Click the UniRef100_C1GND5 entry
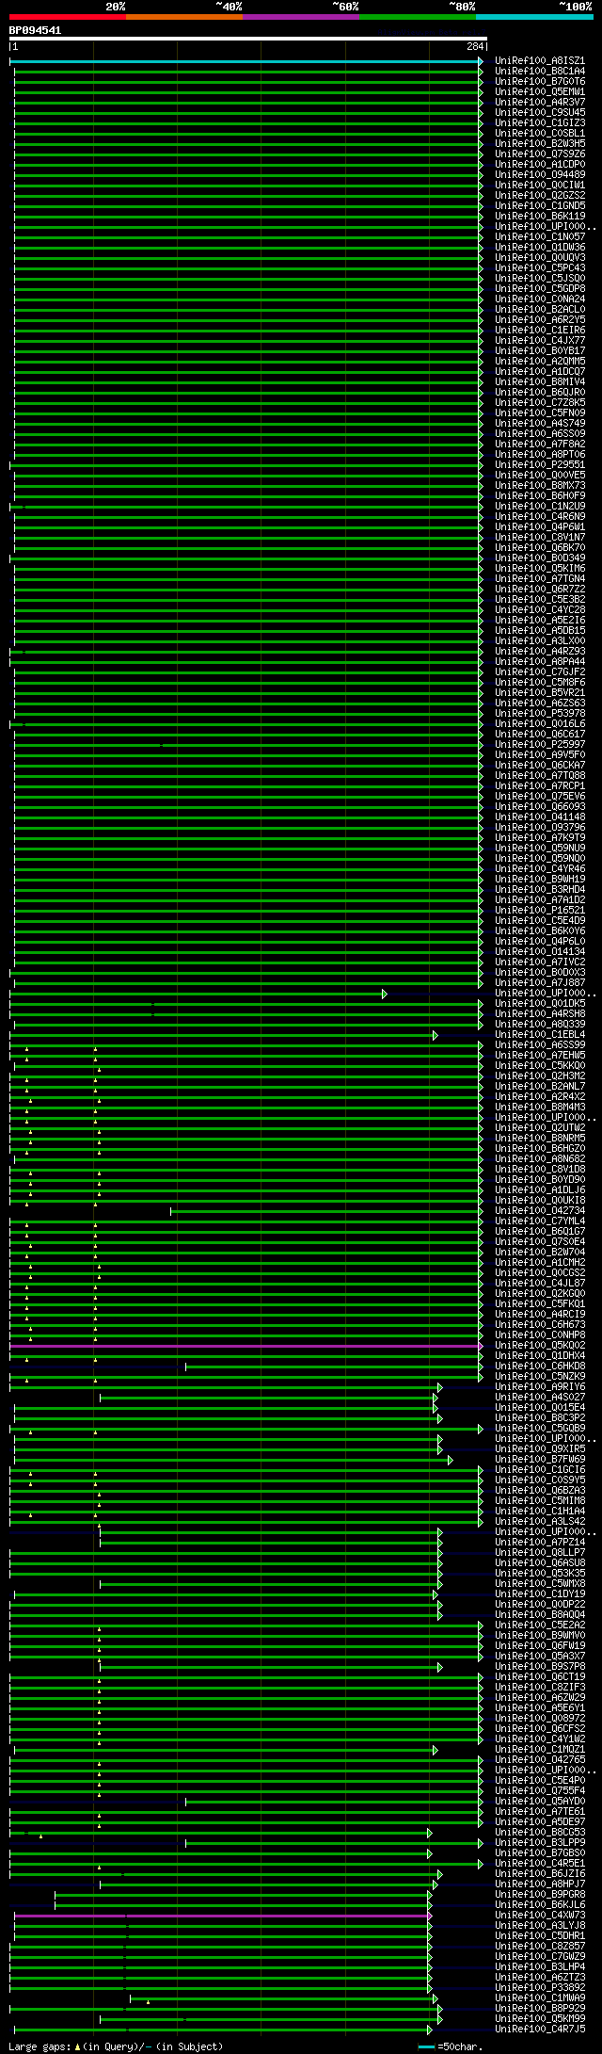 [x=540, y=206]
